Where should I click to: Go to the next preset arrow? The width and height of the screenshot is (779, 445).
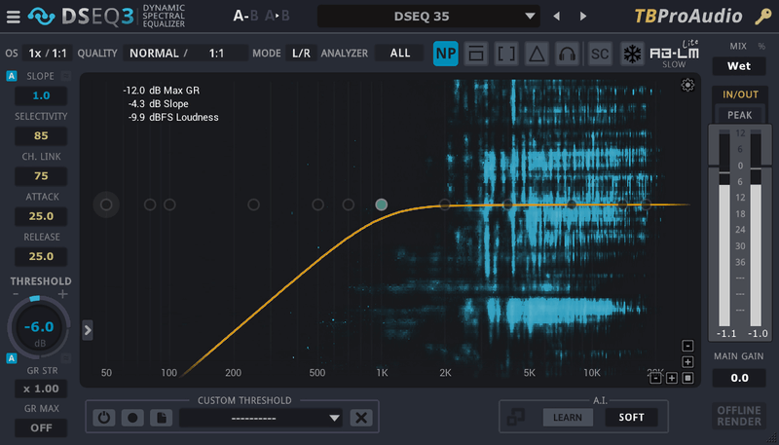583,17
